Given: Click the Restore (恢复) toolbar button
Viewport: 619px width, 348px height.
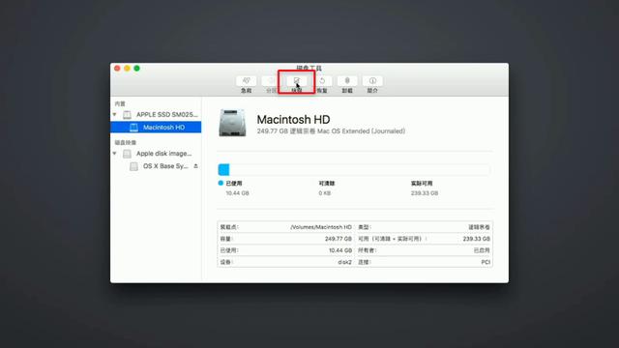Looking at the screenshot, I should 322,81.
